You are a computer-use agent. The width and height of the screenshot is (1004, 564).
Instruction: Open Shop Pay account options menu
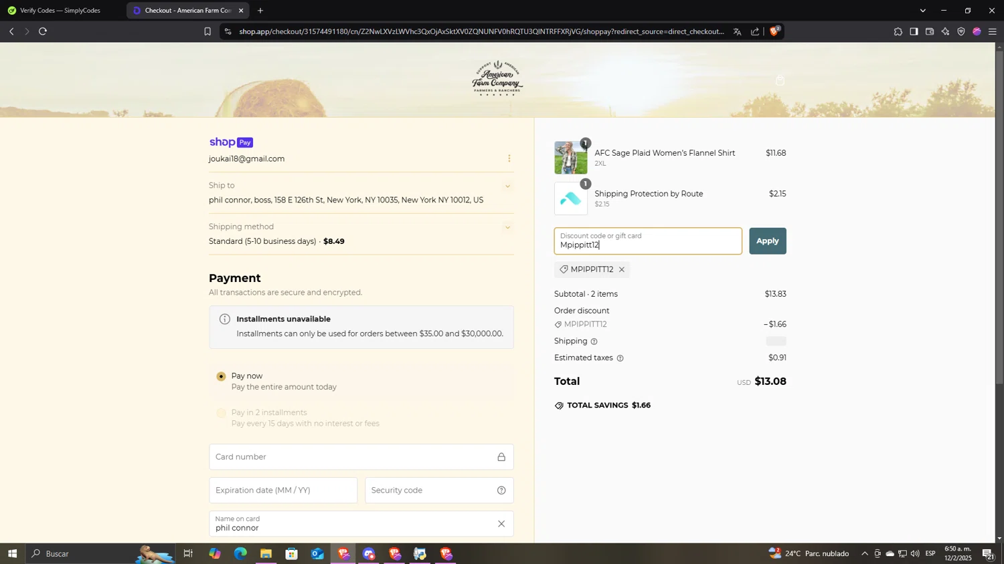click(x=509, y=158)
